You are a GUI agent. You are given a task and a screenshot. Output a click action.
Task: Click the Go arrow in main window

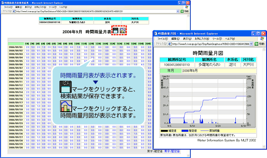pyautogui.click(x=182, y=11)
